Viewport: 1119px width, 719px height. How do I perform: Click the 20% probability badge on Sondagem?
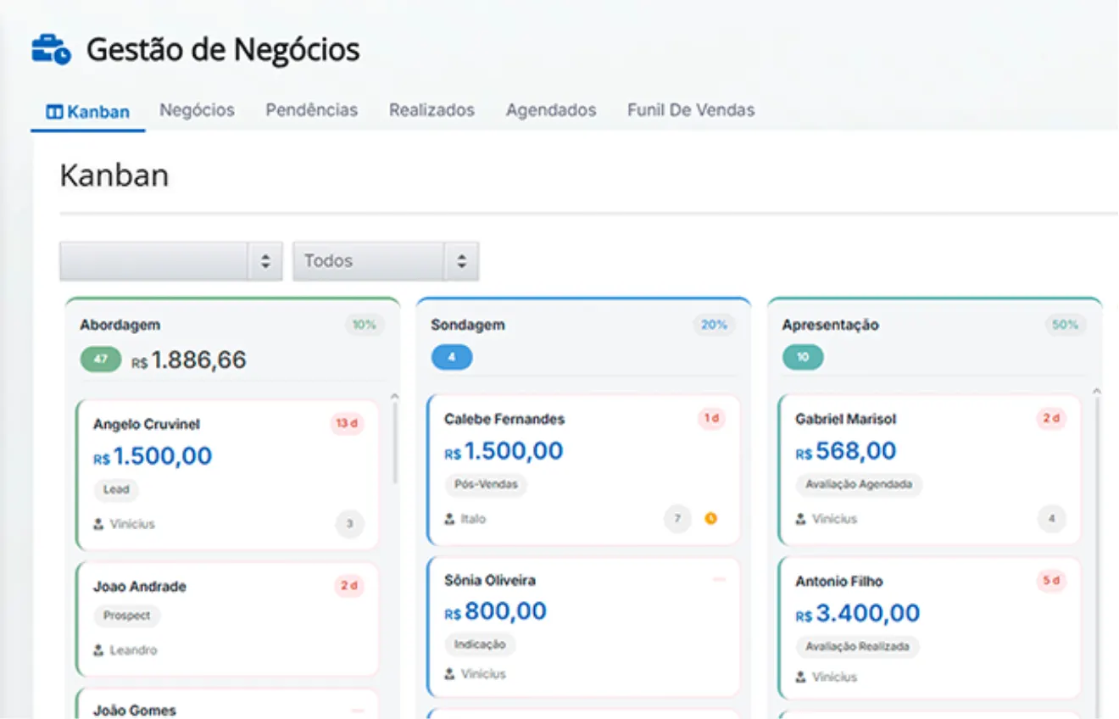pos(714,325)
